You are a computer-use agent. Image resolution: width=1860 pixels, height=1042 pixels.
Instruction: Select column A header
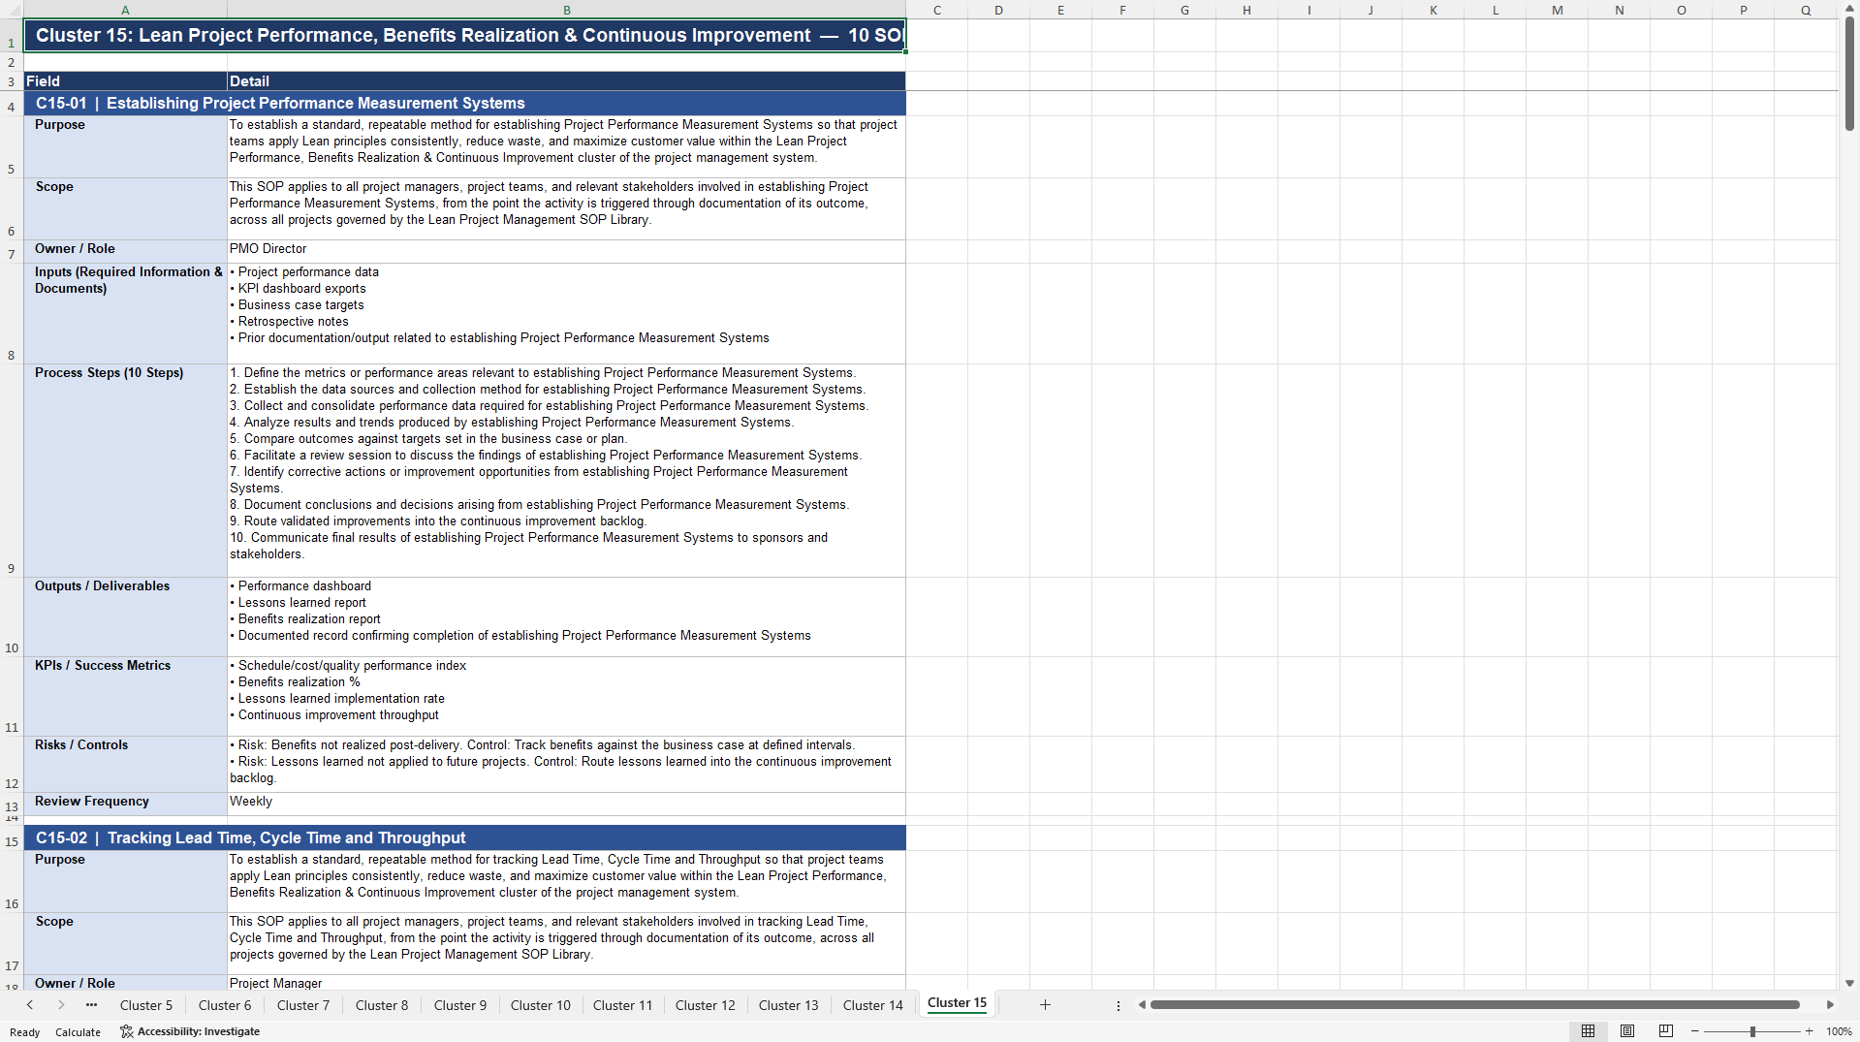click(125, 10)
